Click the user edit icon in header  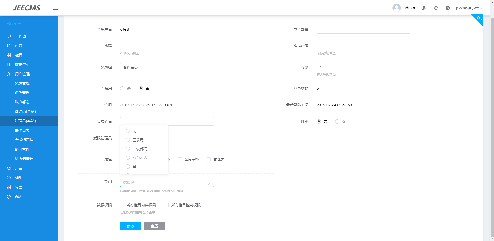[424, 8]
